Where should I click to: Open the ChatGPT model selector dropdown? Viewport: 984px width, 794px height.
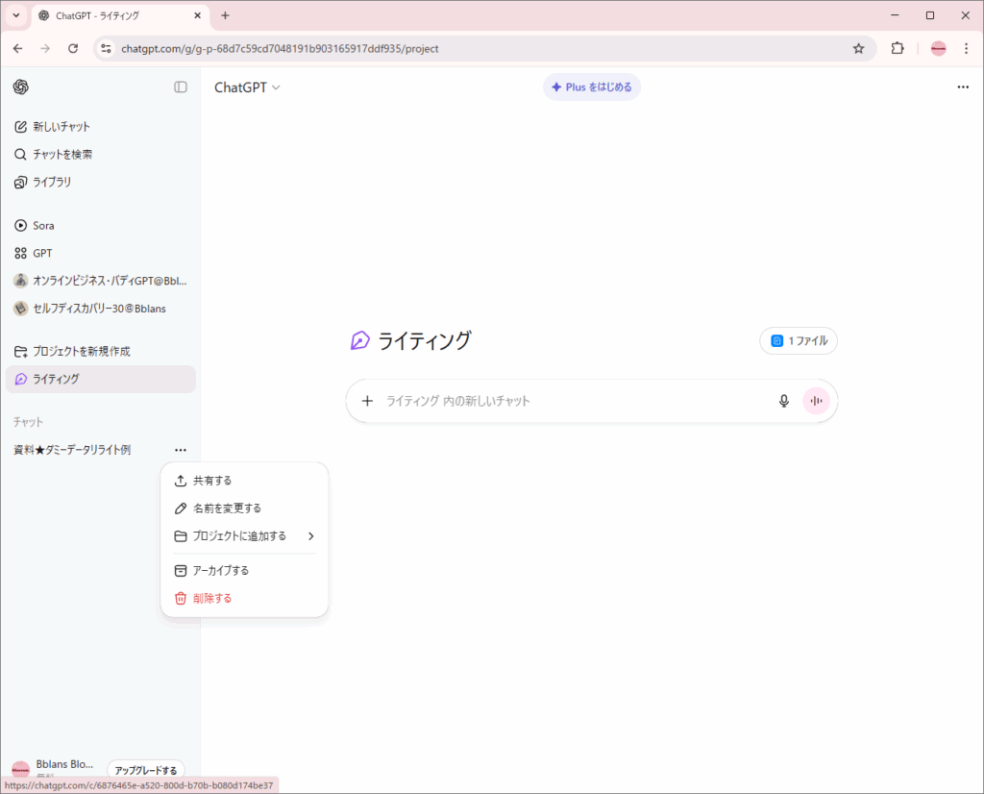click(247, 87)
